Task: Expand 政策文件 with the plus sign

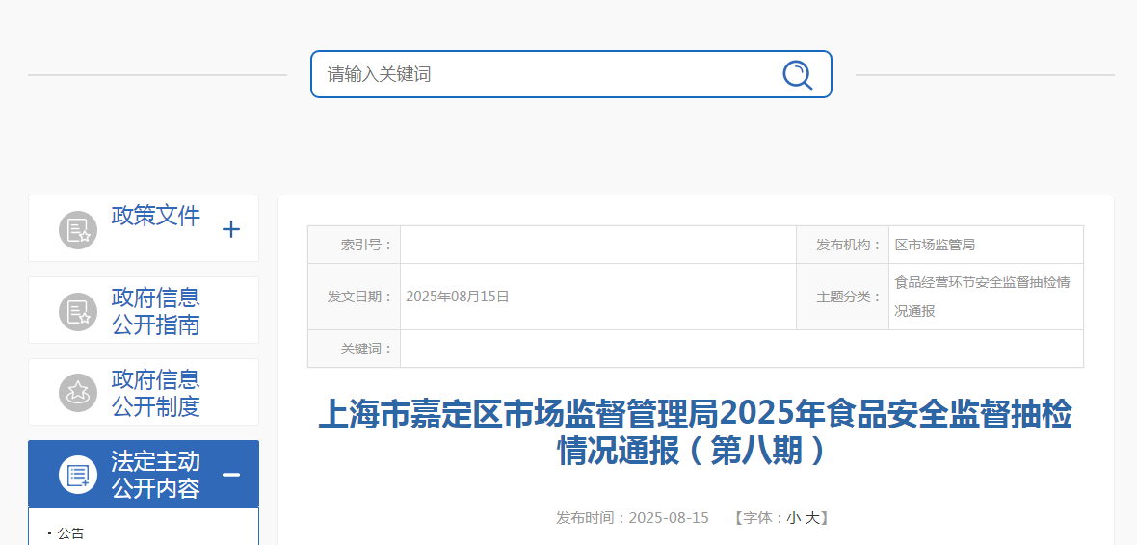Action: (x=230, y=230)
